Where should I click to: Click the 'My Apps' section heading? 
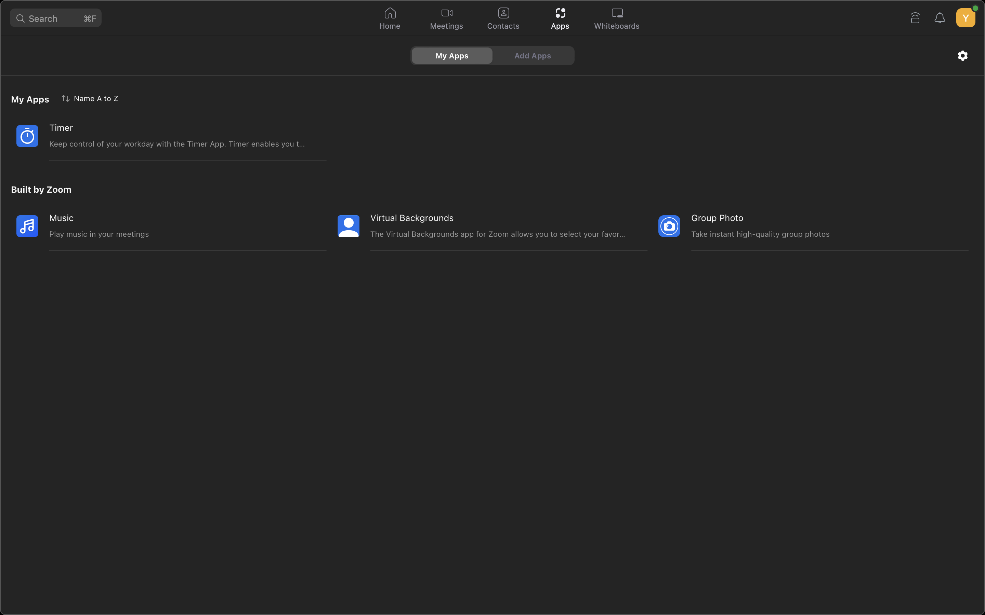pyautogui.click(x=30, y=99)
